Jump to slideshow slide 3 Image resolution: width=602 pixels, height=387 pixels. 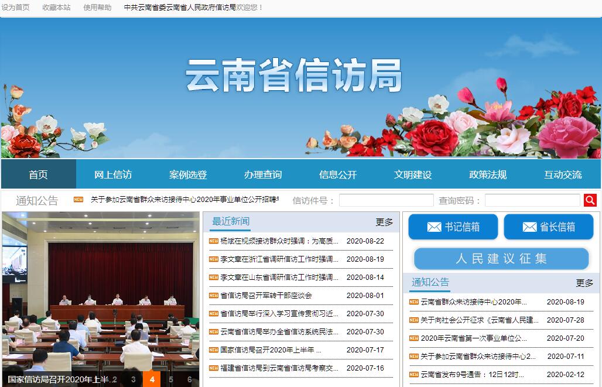(134, 379)
